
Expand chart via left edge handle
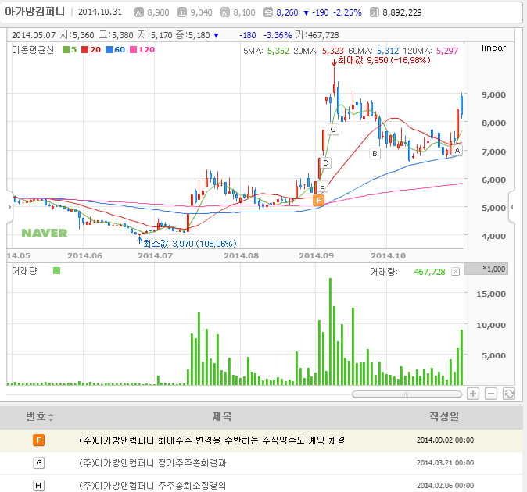pos(9,207)
